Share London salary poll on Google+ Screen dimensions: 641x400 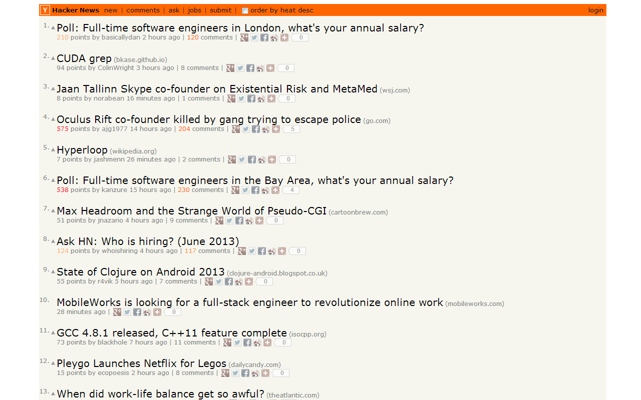click(x=244, y=37)
